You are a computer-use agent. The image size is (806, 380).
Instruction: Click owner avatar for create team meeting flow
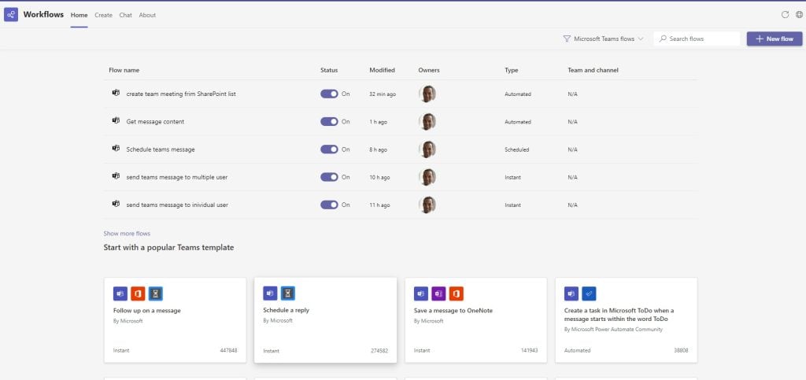(427, 94)
